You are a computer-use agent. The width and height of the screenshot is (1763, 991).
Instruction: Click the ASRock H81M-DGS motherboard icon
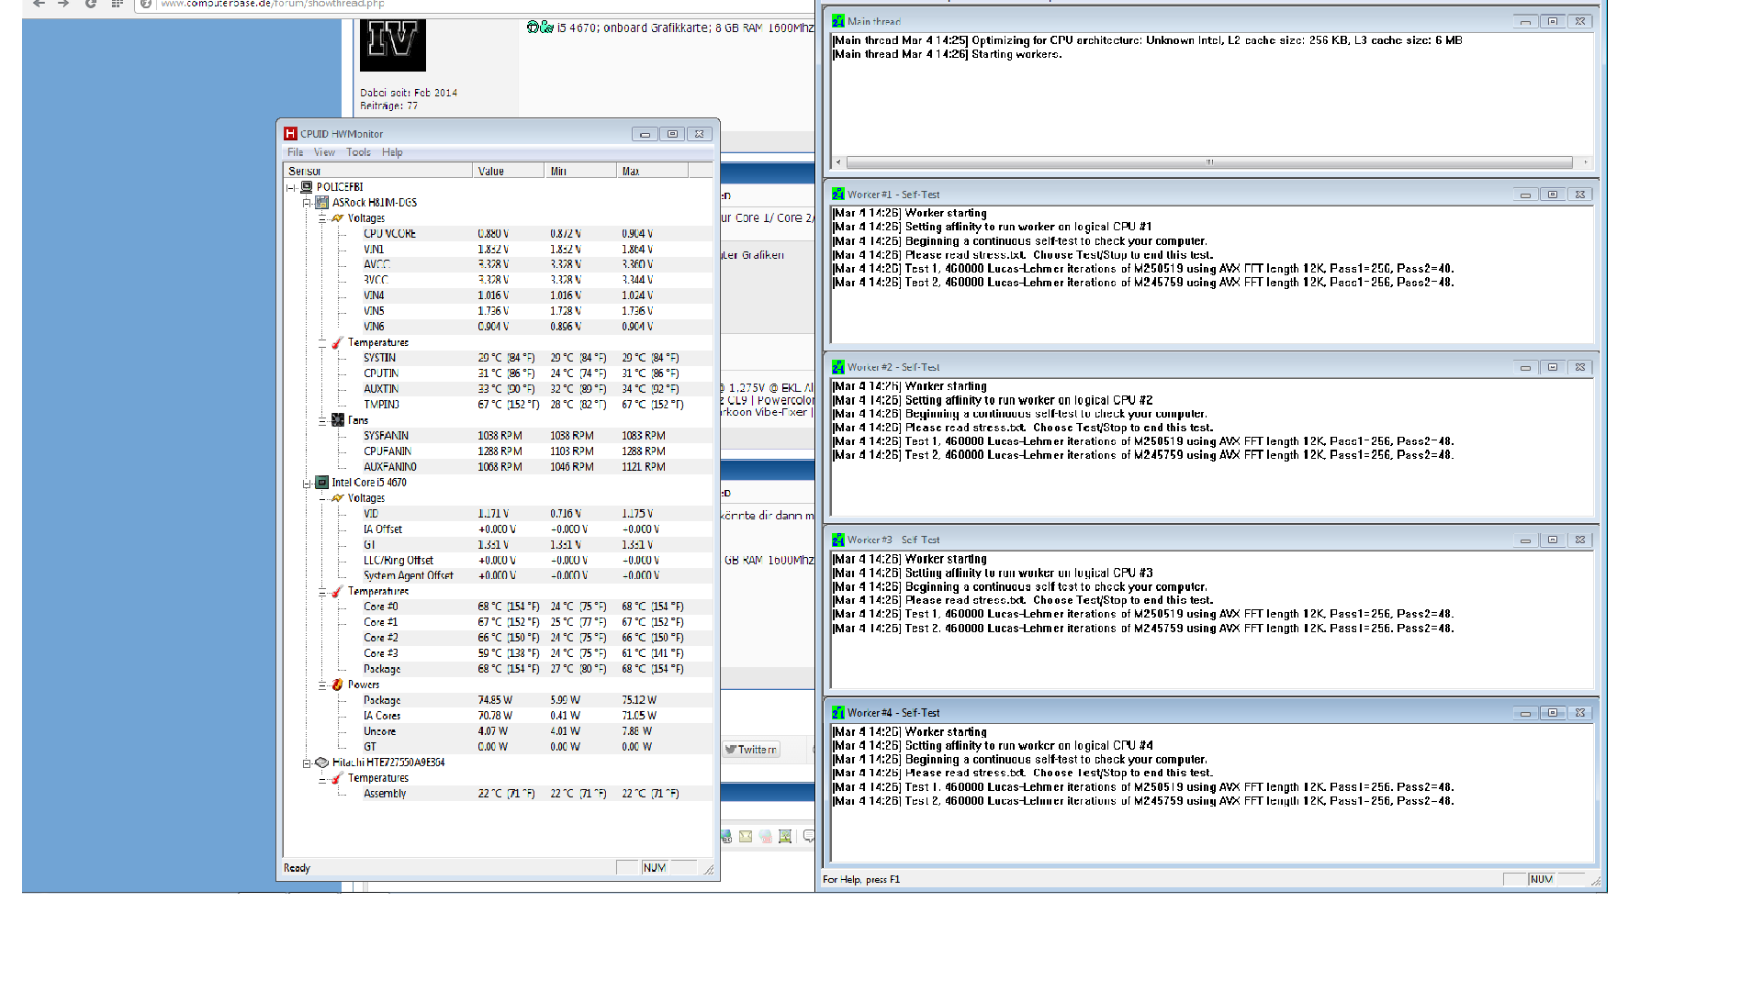322,203
